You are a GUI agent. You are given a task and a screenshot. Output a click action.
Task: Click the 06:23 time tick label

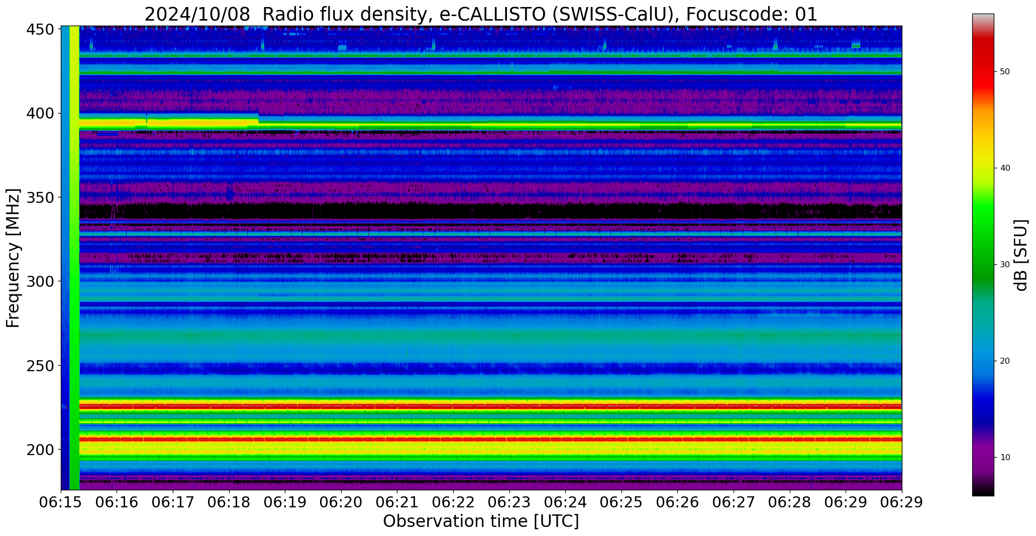pos(509,503)
